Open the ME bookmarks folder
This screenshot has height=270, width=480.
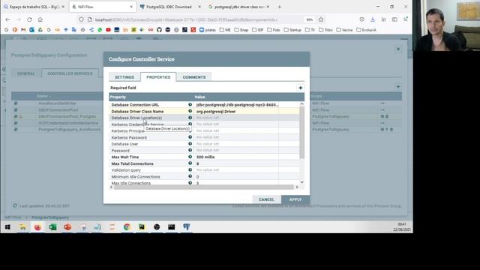click(225, 30)
